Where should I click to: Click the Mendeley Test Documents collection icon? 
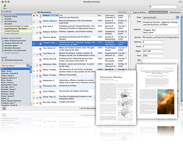tap(2, 51)
